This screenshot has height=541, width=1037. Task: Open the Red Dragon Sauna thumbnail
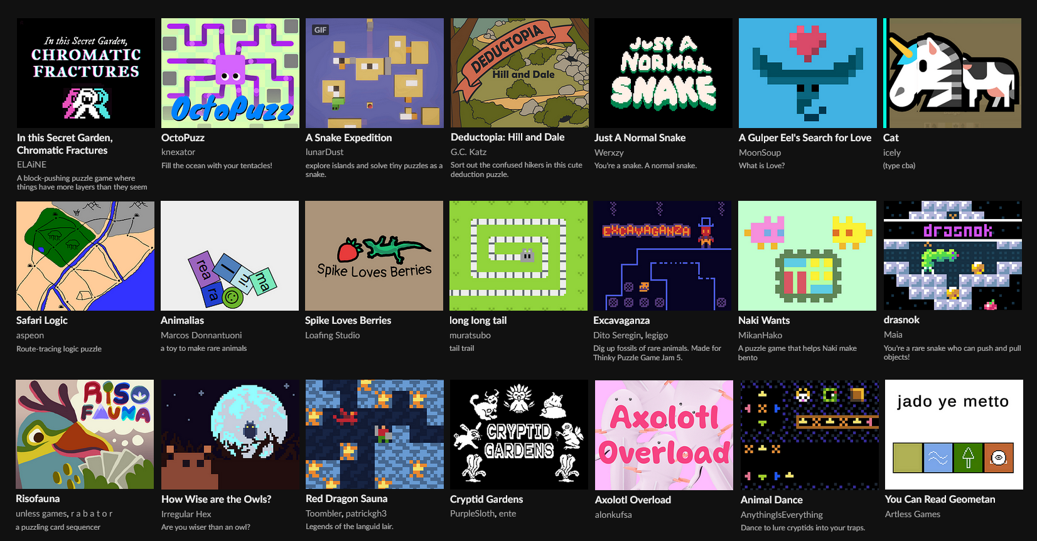click(375, 434)
